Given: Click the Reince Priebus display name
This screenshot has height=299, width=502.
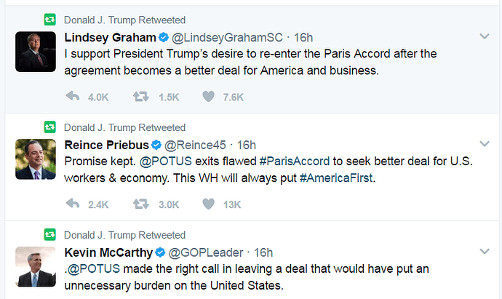Looking at the screenshot, I should pyautogui.click(x=108, y=145).
